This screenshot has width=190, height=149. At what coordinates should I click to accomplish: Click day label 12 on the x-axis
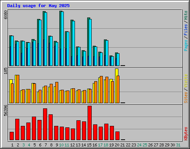coord(72,145)
